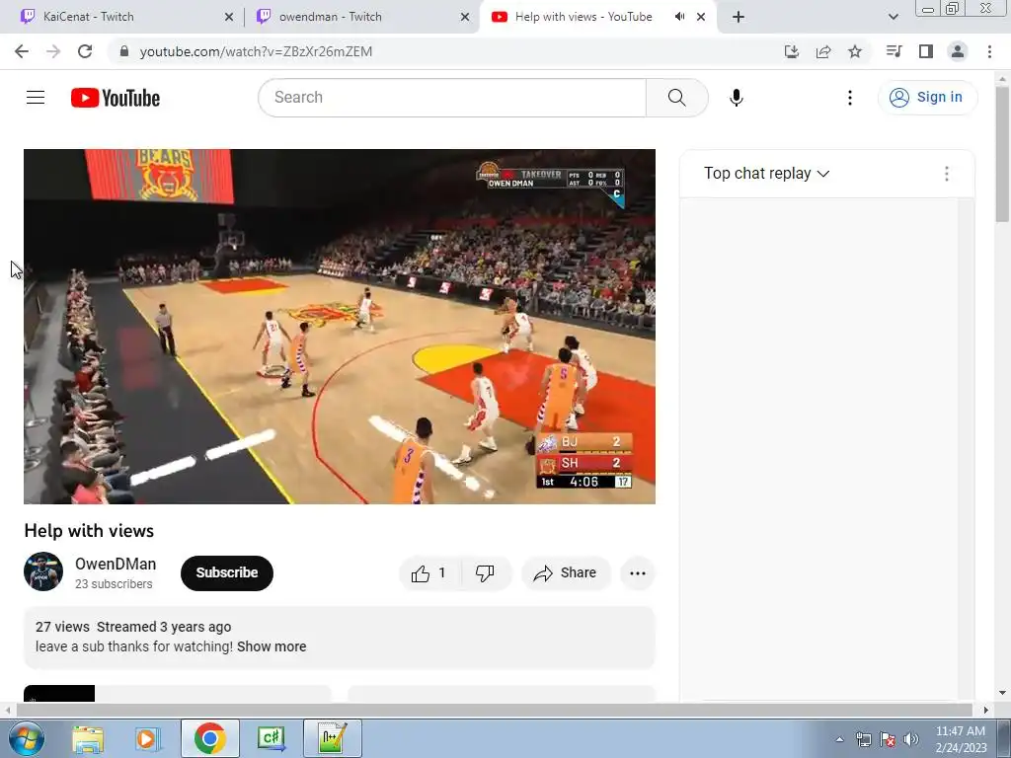Reload the current page

pos(85,51)
